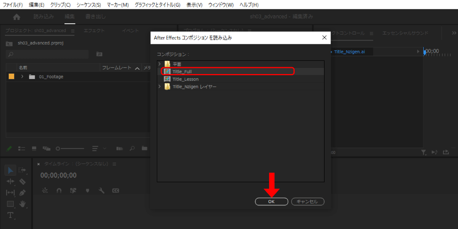Toggle Linked Selection in timeline
The width and height of the screenshot is (458, 229).
coord(73,190)
